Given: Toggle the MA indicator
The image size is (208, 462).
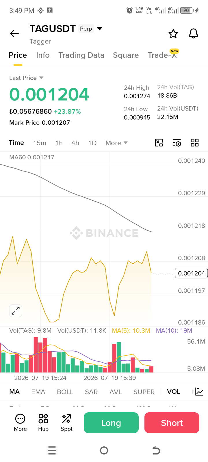Looking at the screenshot, I should coord(14,392).
